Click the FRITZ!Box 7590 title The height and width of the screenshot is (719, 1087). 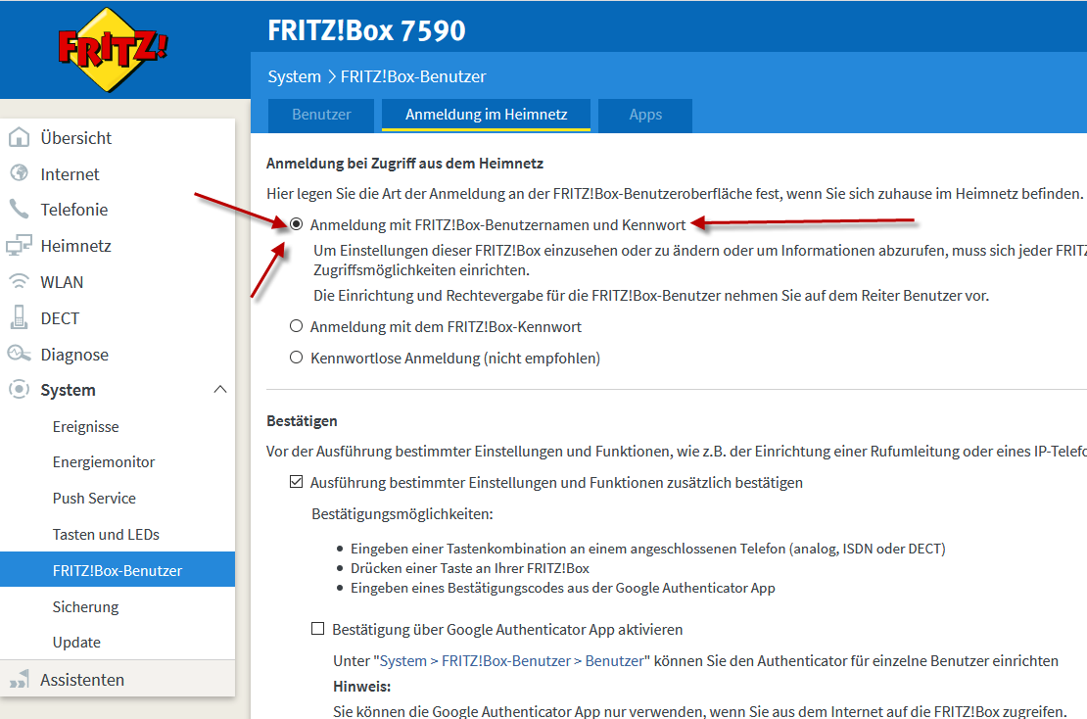(x=366, y=30)
